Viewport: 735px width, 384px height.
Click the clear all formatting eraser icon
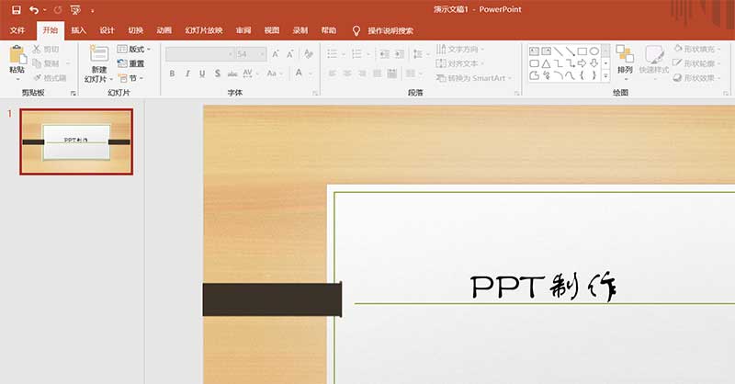(308, 54)
